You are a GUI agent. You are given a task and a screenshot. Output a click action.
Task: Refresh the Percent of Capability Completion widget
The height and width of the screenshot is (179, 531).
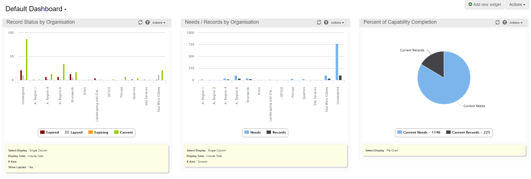[x=498, y=22]
